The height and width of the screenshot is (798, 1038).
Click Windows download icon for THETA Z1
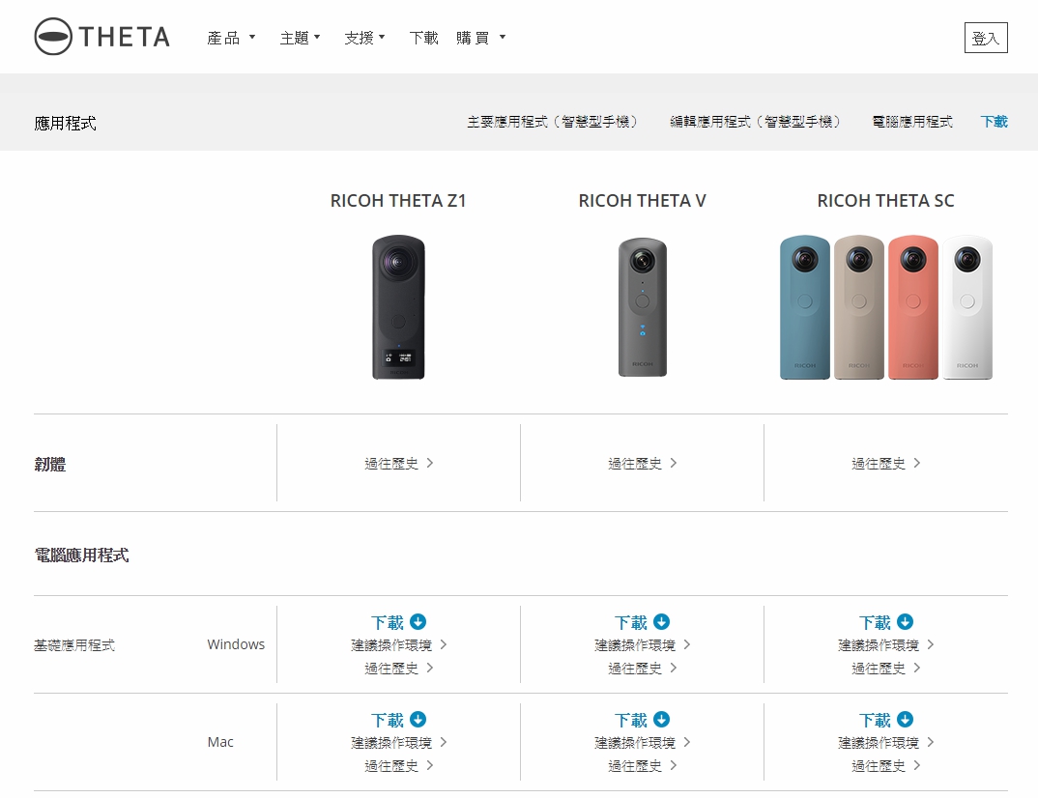[x=418, y=622]
